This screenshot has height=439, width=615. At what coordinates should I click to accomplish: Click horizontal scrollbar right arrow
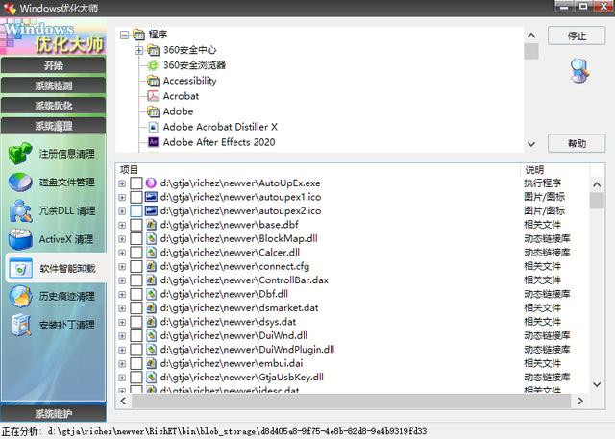tap(580, 401)
